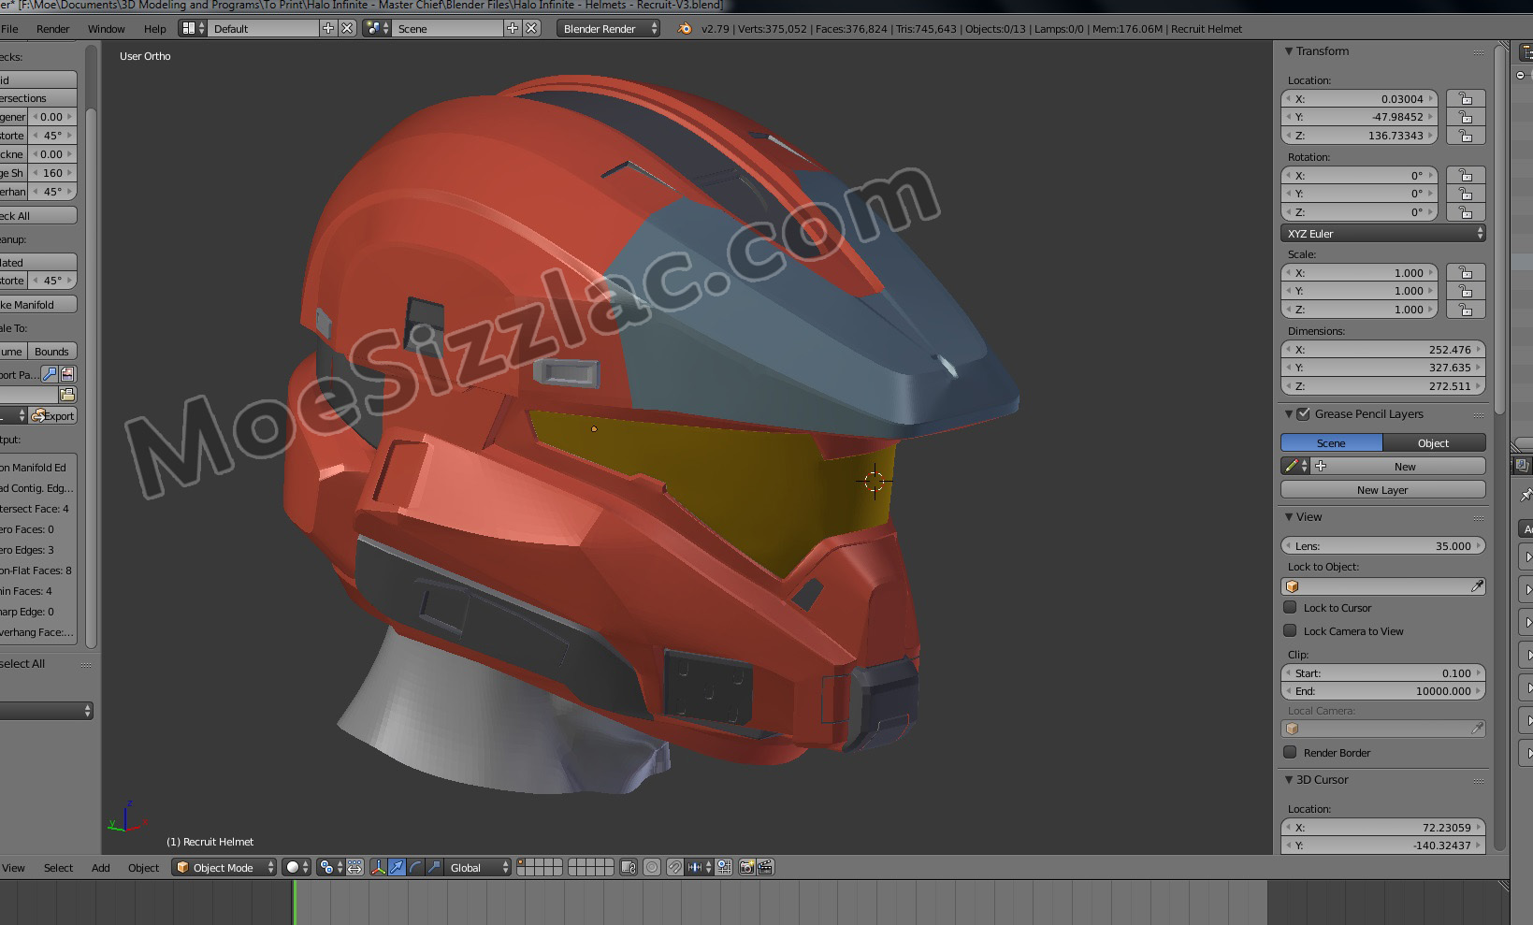Click the OpenGL render animation clapper icon
The height and width of the screenshot is (925, 1533).
coord(765,868)
